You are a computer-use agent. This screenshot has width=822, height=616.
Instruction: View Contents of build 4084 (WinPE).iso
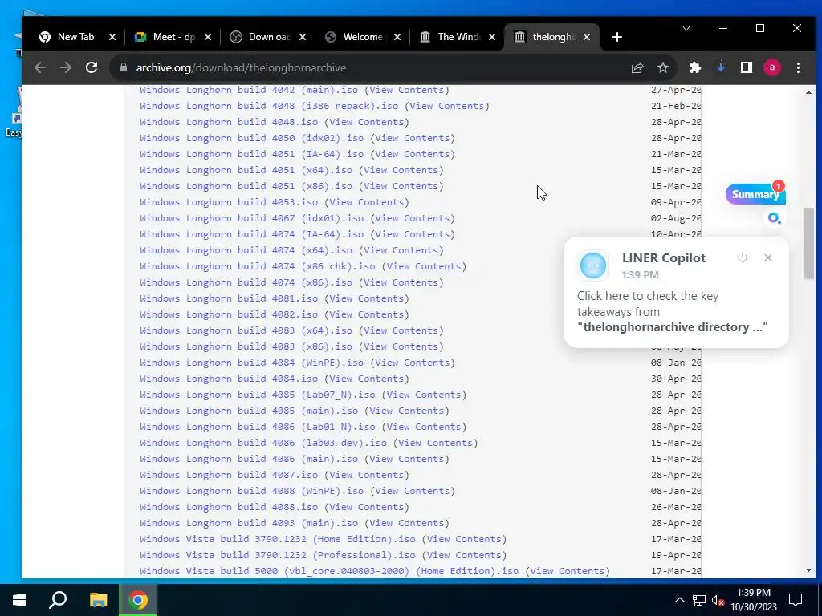(413, 363)
